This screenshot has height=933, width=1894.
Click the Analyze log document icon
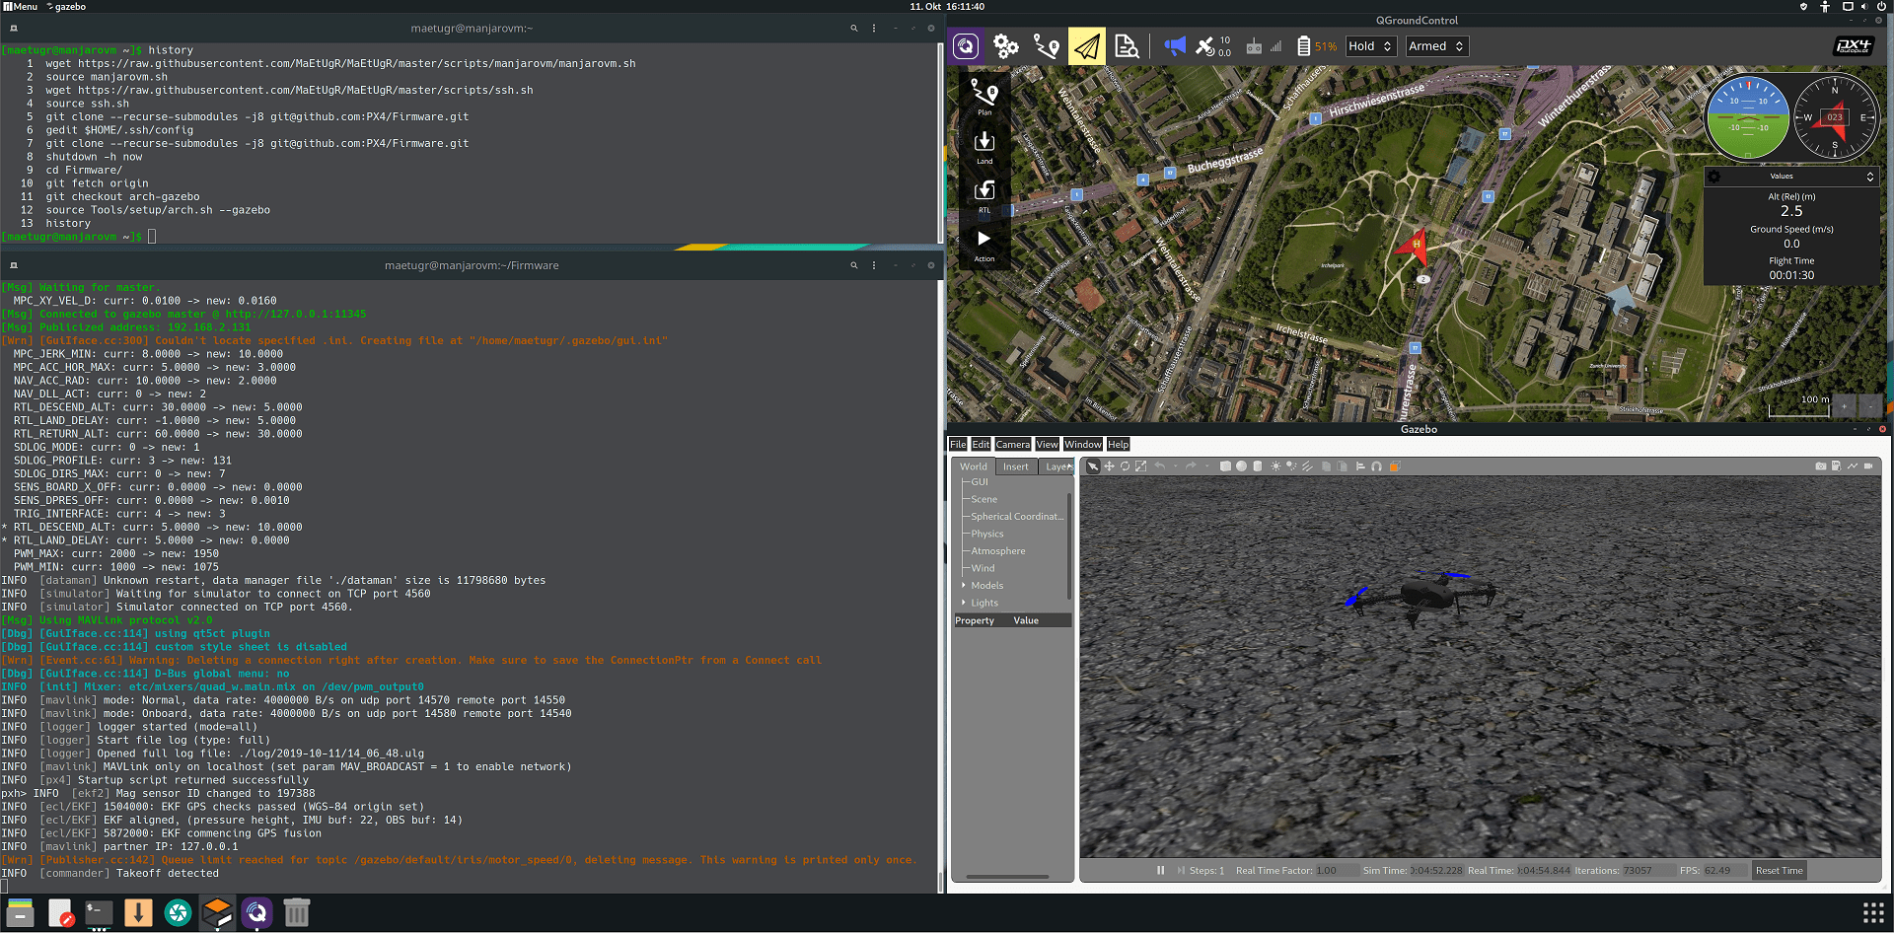[1127, 46]
